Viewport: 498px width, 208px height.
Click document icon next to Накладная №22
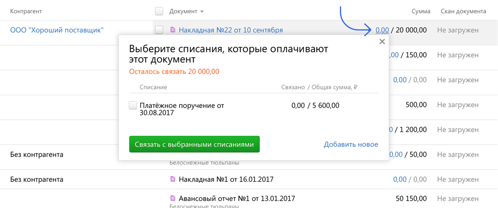[x=173, y=30]
